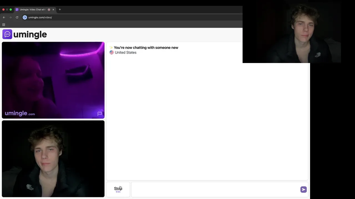This screenshot has height=199, width=355.
Task: Report stranger using the flag icon
Action: [100, 114]
